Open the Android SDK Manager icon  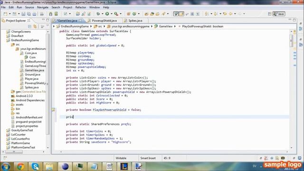pos(51,14)
